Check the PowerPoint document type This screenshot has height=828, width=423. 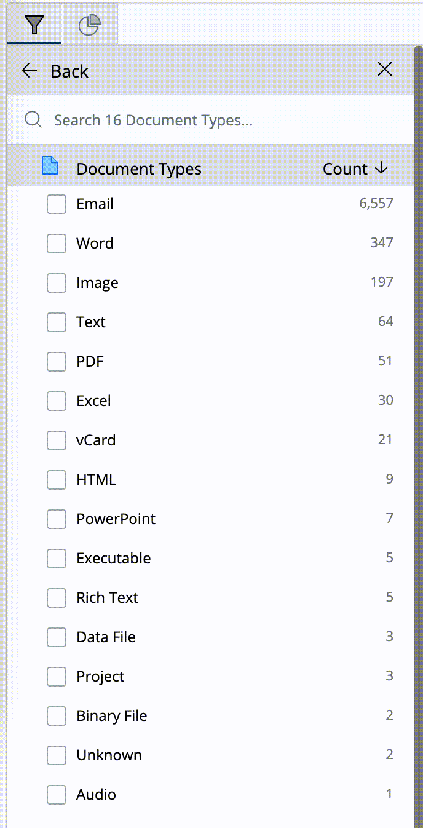[56, 519]
